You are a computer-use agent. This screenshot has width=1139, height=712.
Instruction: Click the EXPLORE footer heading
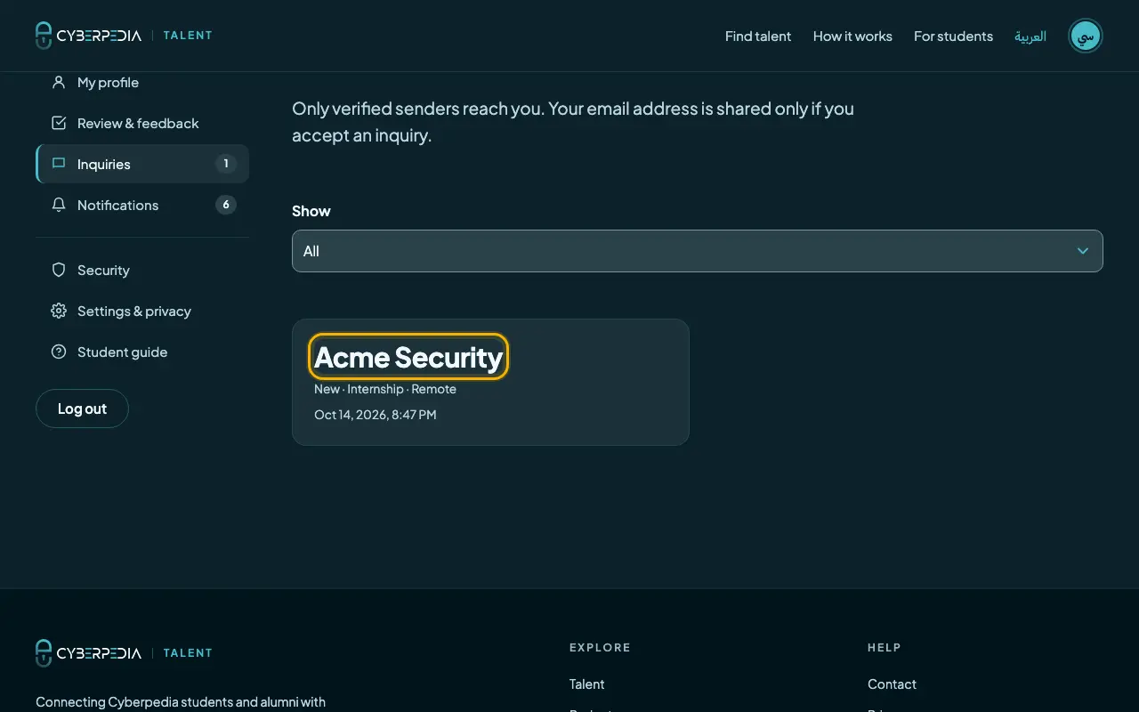600,647
